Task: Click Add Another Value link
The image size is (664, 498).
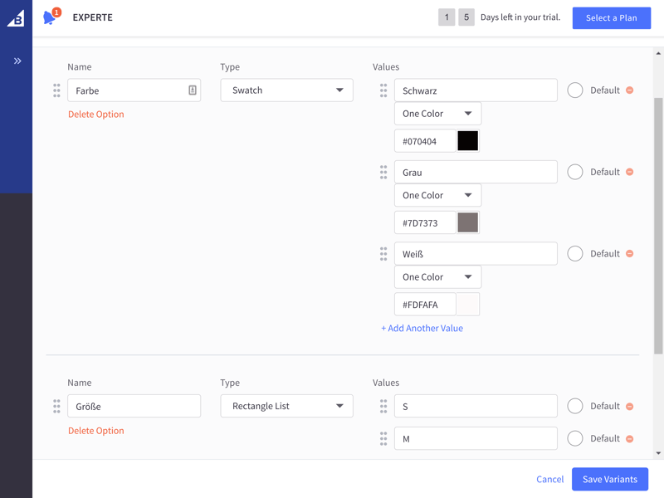Action: click(422, 328)
